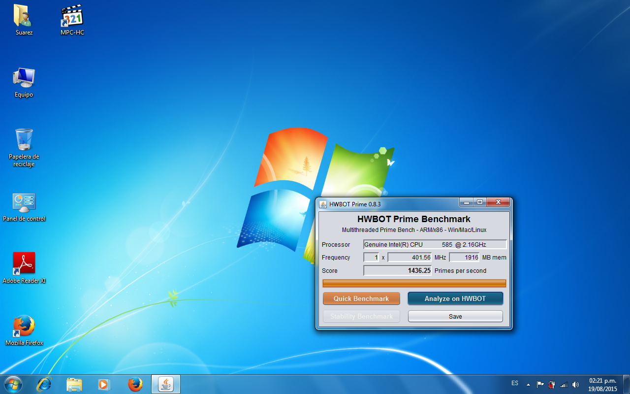This screenshot has height=394, width=630.
Task: Open Firefox from the taskbar
Action: click(135, 384)
